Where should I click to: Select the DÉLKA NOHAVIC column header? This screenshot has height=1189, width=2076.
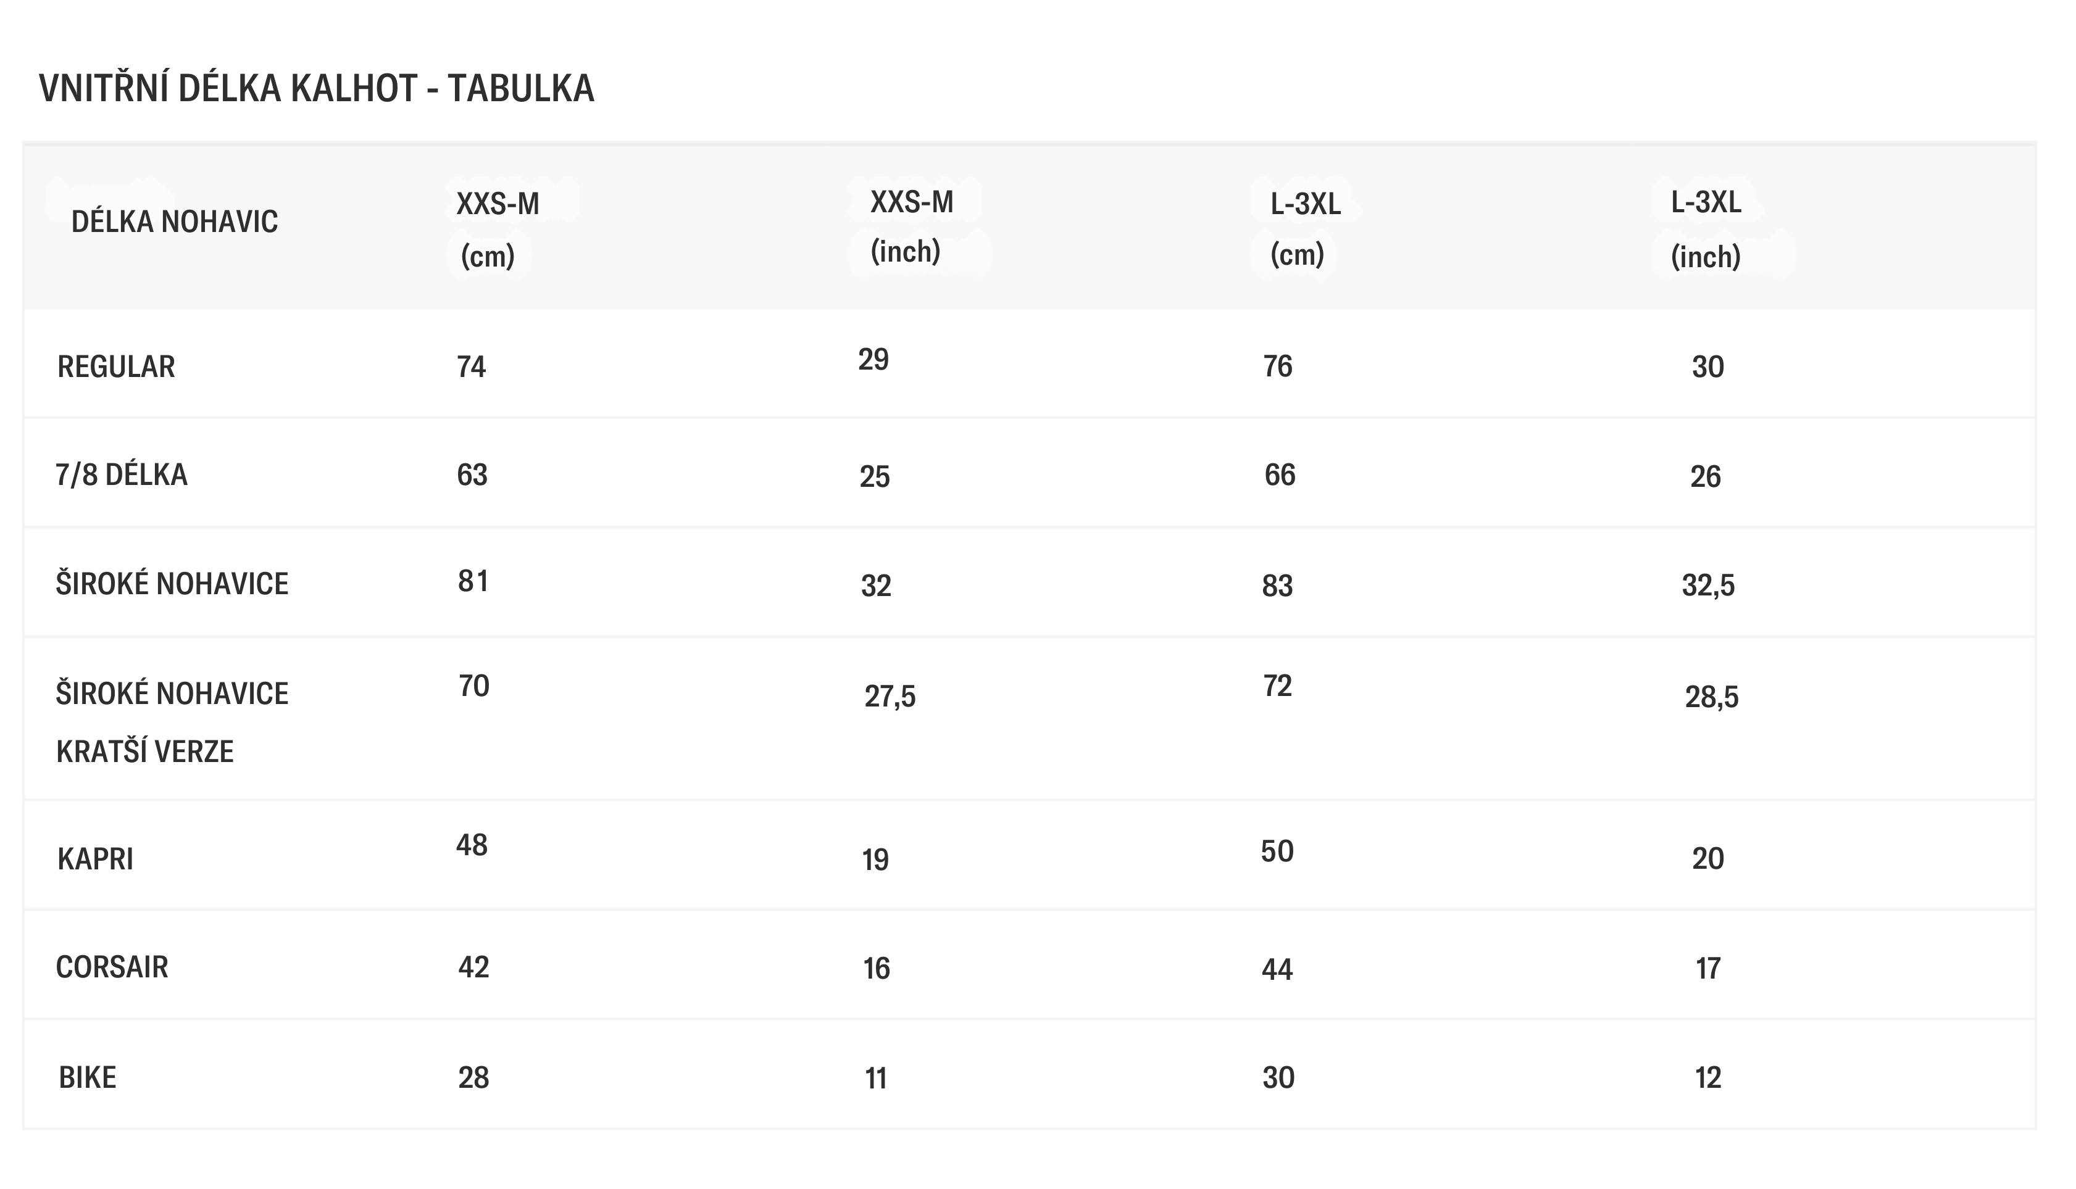point(175,222)
